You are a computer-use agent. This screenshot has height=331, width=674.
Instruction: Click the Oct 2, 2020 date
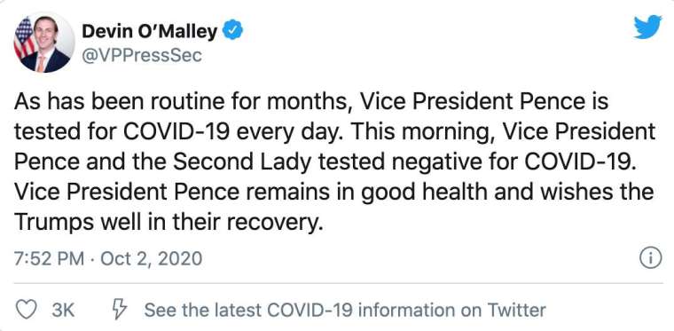click(x=152, y=259)
